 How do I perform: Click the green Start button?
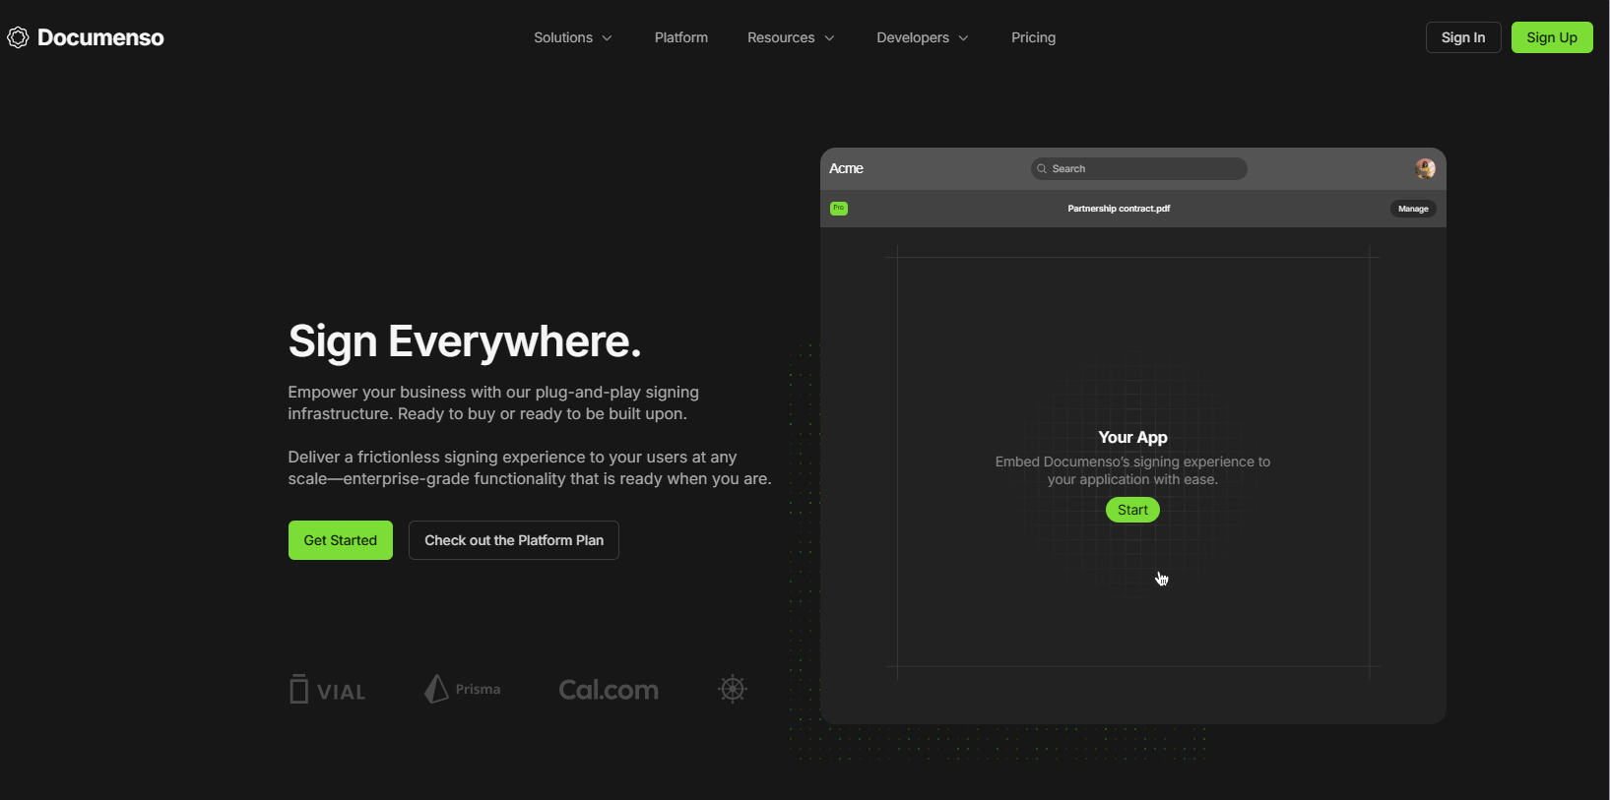(x=1132, y=510)
